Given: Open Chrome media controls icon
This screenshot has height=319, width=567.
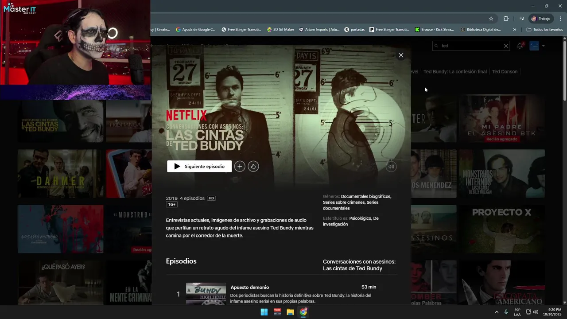Looking at the screenshot, I should 522,19.
